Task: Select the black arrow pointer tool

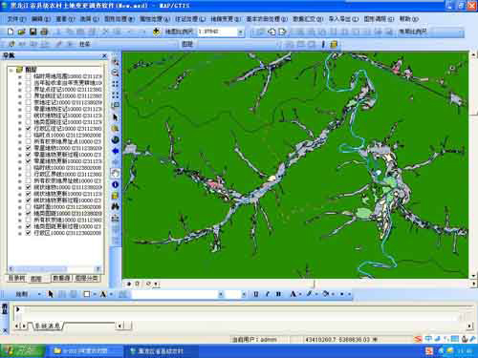Action: 116,117
